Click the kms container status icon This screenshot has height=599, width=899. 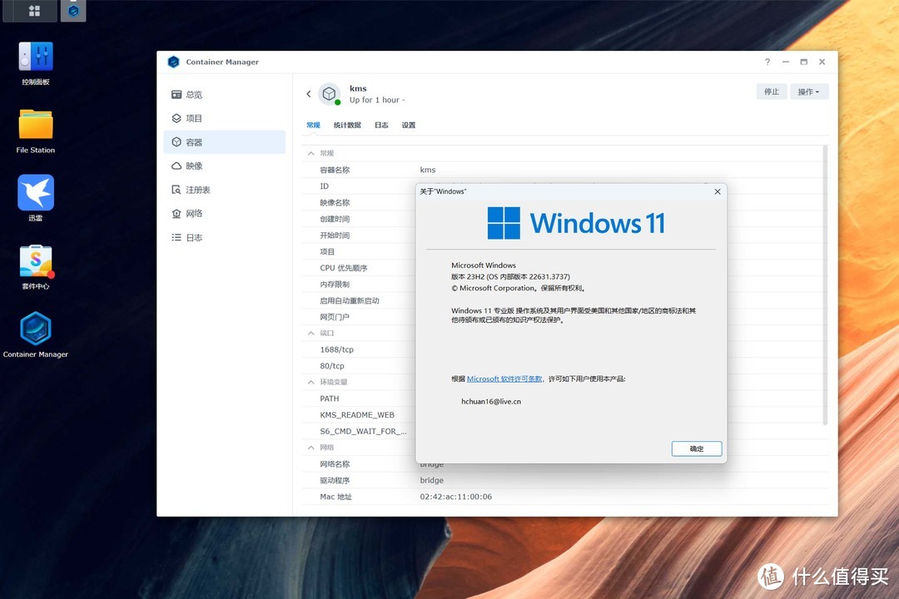[330, 94]
